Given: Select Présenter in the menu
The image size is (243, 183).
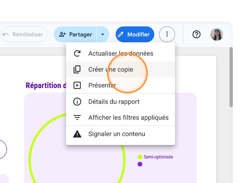Looking at the screenshot, I should 102,85.
